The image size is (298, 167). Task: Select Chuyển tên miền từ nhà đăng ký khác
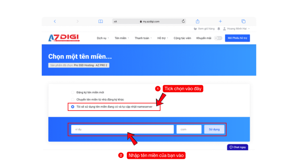pyautogui.click(x=72, y=99)
